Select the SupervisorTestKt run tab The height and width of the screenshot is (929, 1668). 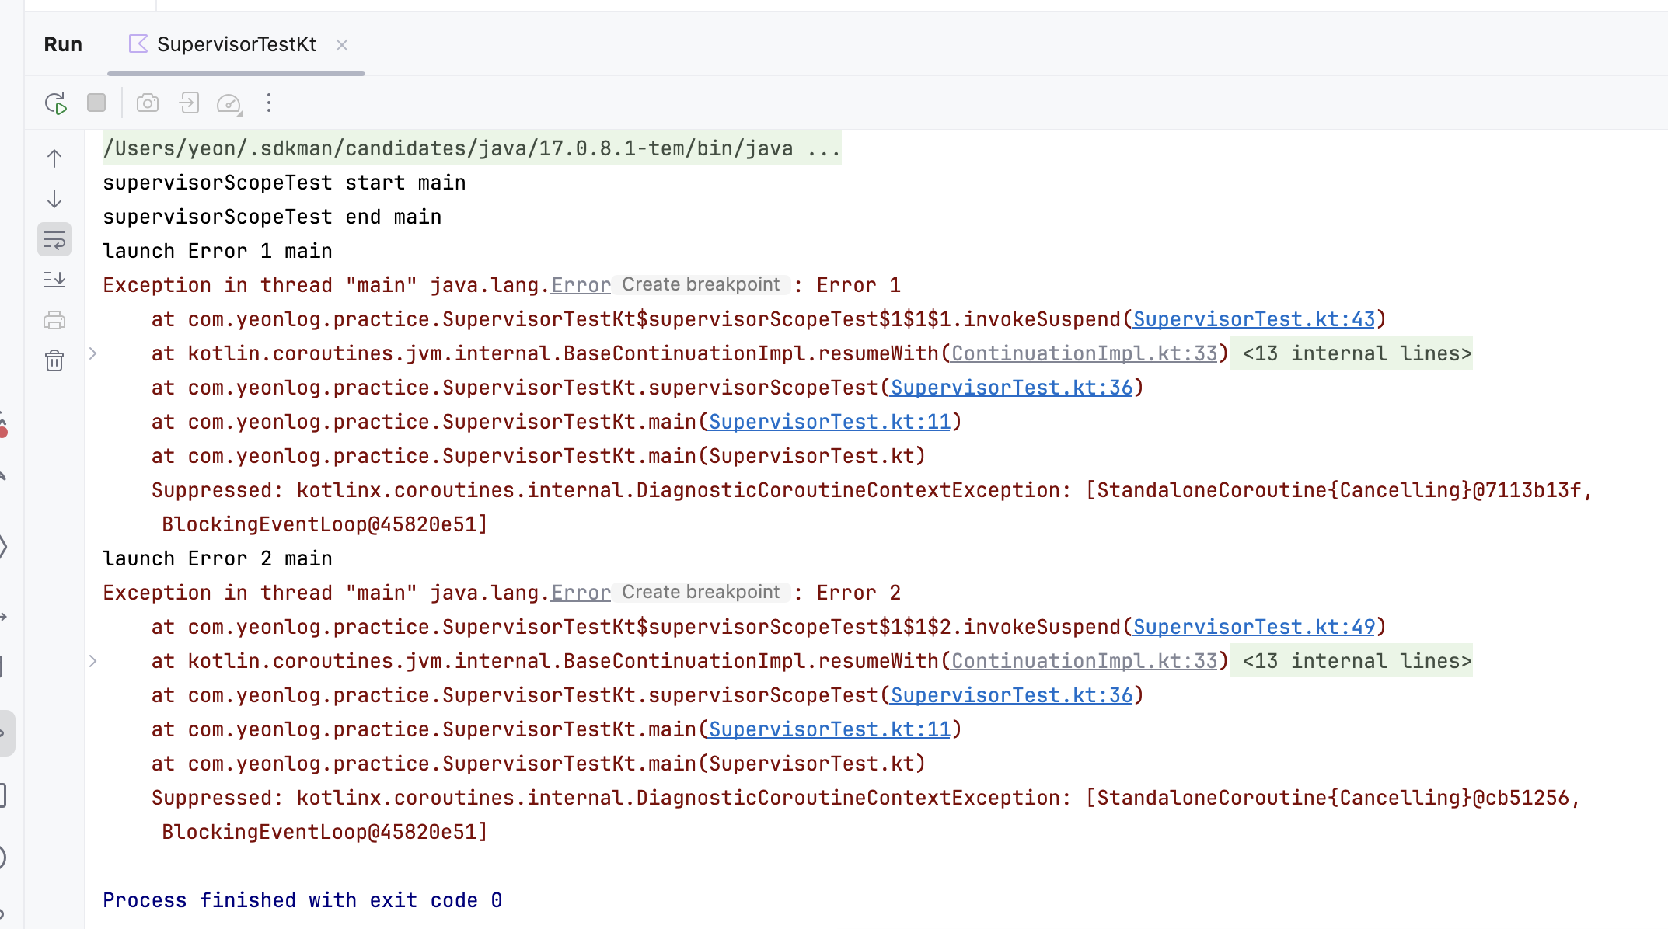coord(236,44)
